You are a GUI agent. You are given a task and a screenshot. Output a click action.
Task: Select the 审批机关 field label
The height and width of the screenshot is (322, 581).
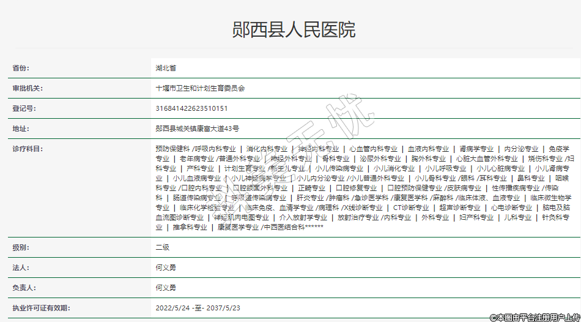tap(28, 88)
